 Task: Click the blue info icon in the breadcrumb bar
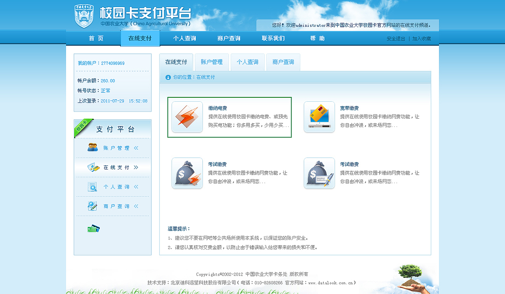[x=168, y=77]
